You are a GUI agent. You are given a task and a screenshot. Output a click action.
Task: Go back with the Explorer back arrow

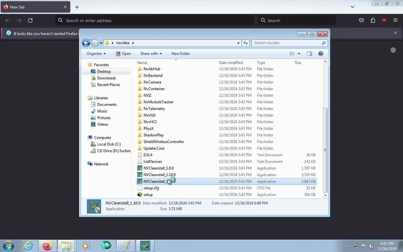tap(86, 43)
